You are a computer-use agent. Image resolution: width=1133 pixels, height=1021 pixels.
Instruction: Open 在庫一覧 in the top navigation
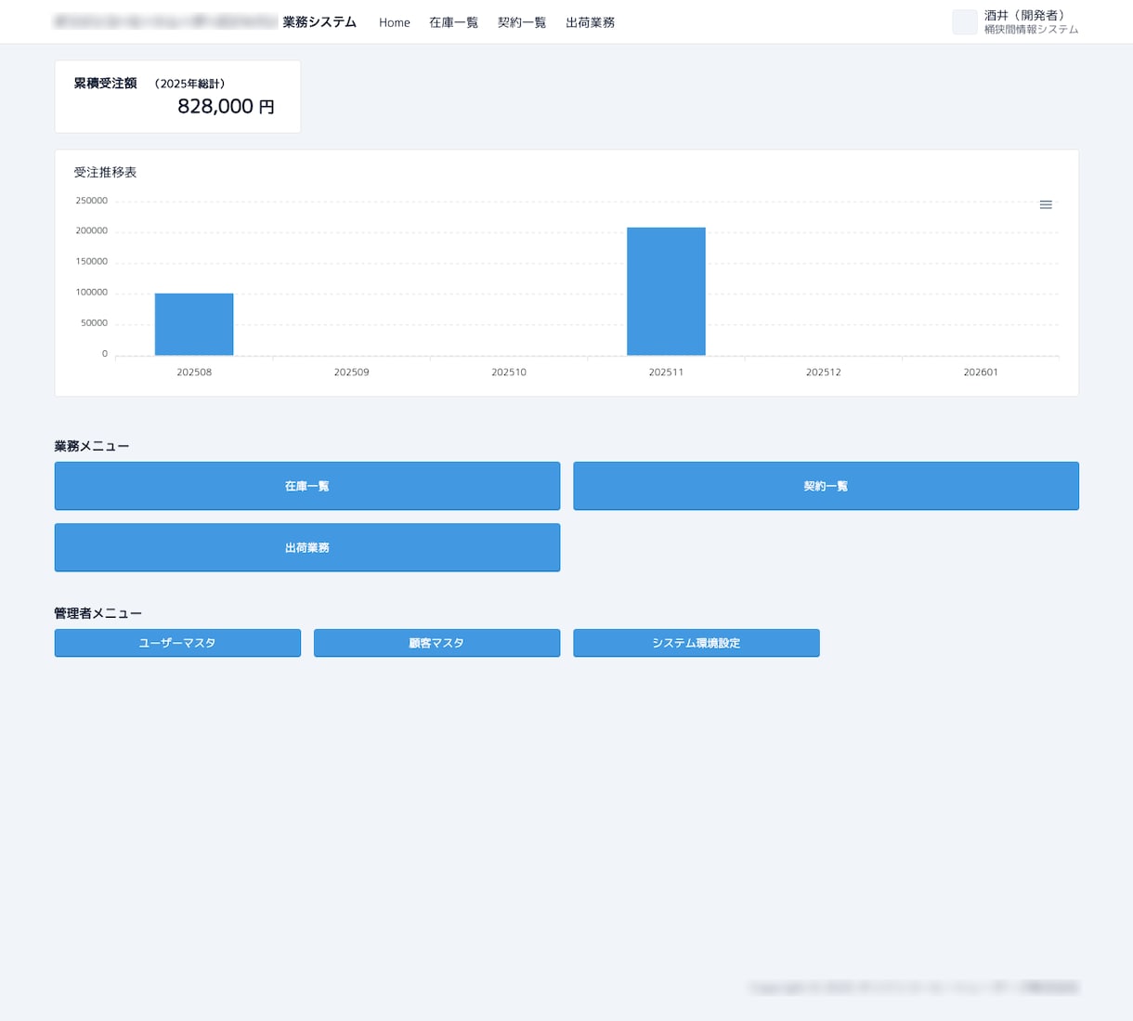(x=453, y=22)
